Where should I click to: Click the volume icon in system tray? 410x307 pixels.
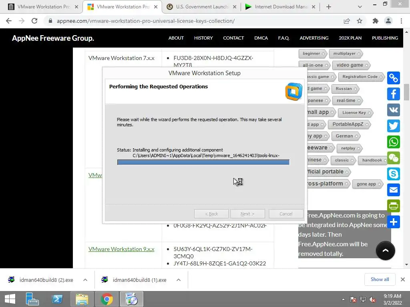coord(372,299)
